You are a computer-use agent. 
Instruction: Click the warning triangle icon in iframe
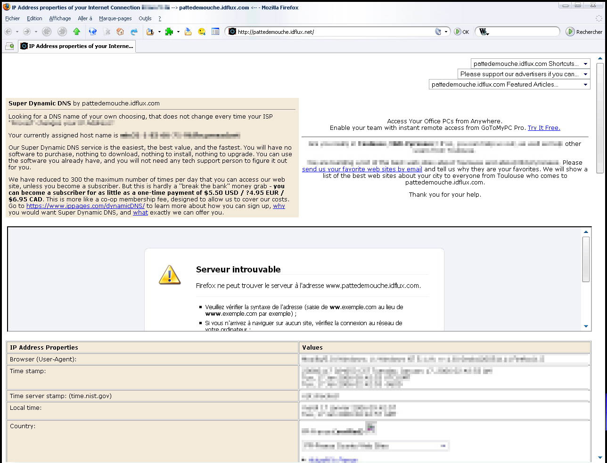170,275
